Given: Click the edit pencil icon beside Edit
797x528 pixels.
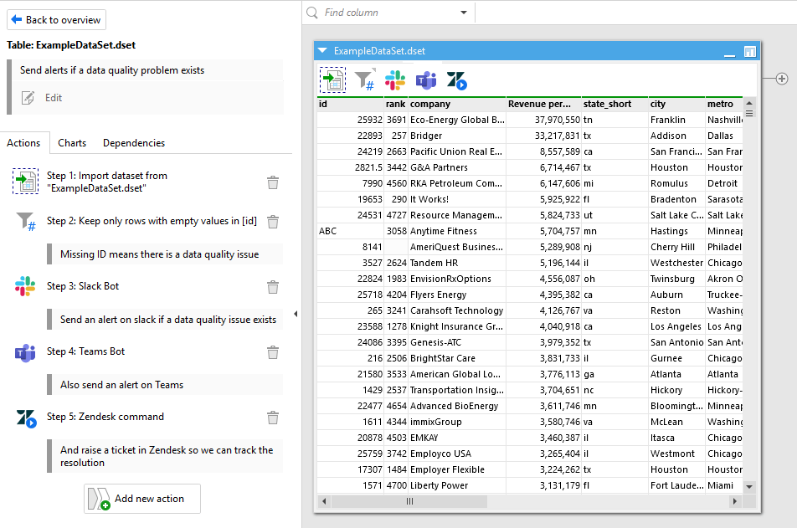Looking at the screenshot, I should [28, 98].
